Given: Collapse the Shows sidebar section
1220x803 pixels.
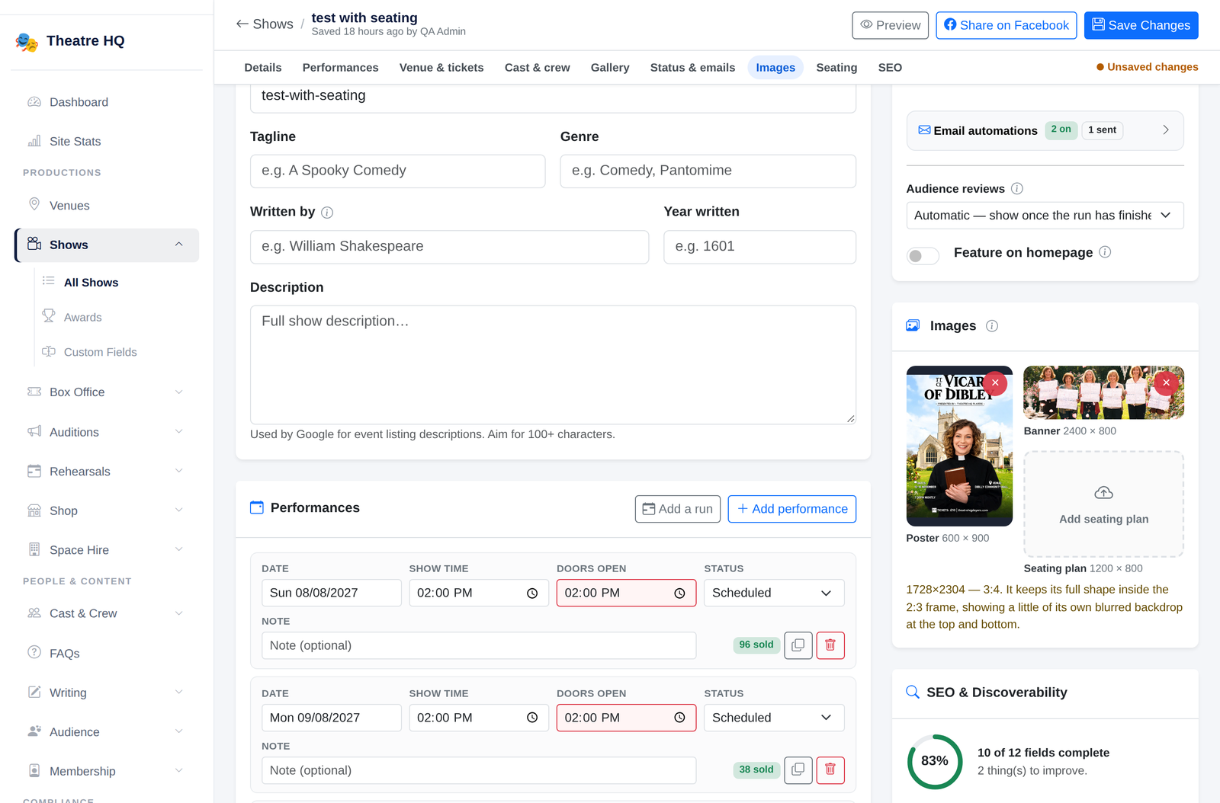Looking at the screenshot, I should click(178, 245).
